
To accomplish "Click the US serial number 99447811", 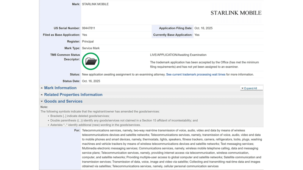I will 89,28.
